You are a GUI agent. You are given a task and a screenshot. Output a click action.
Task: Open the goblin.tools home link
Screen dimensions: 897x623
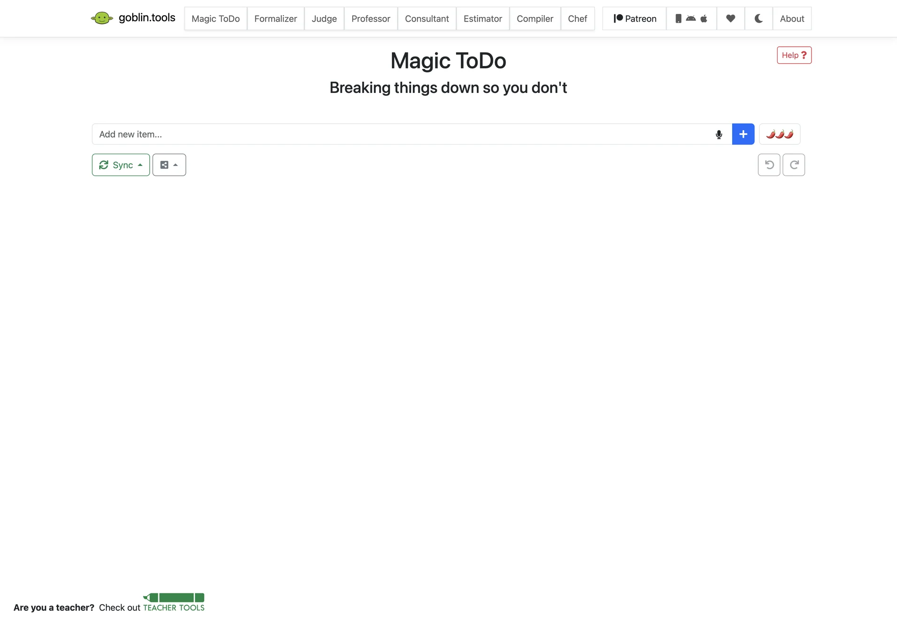[x=147, y=18]
